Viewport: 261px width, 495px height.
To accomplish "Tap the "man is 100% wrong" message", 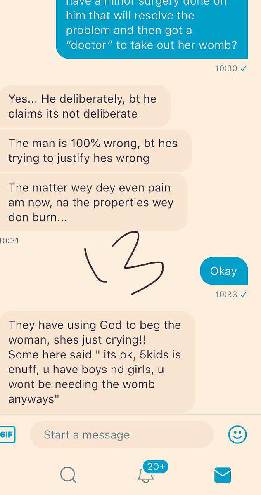I will 96,151.
